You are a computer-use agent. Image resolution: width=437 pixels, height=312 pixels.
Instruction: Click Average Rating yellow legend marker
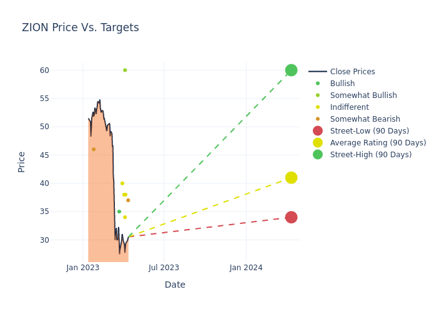point(318,143)
